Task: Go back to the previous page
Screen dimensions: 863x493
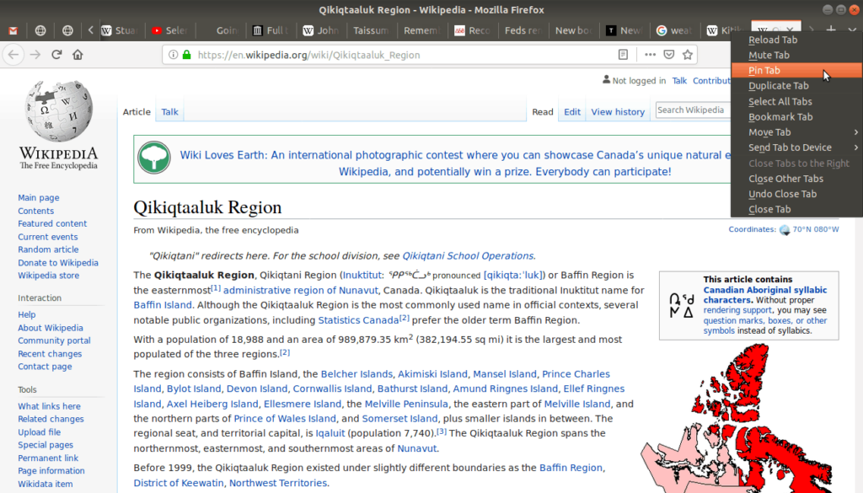Action: click(x=13, y=55)
